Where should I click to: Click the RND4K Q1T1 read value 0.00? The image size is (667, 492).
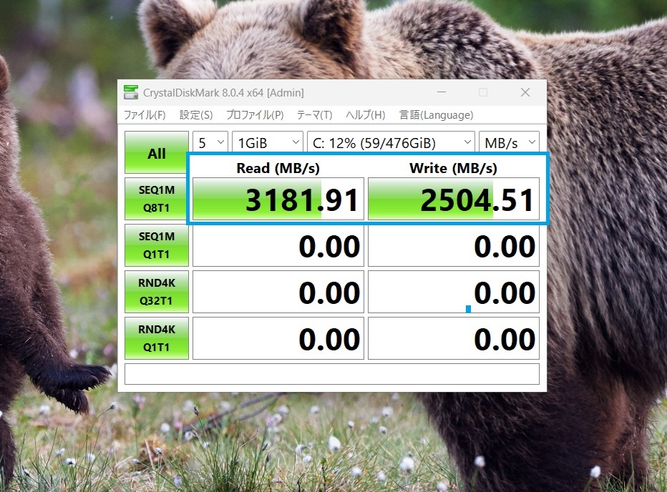[278, 338]
